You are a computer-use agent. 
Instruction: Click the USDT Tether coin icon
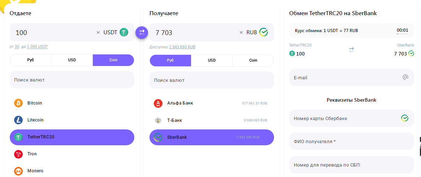(124, 32)
